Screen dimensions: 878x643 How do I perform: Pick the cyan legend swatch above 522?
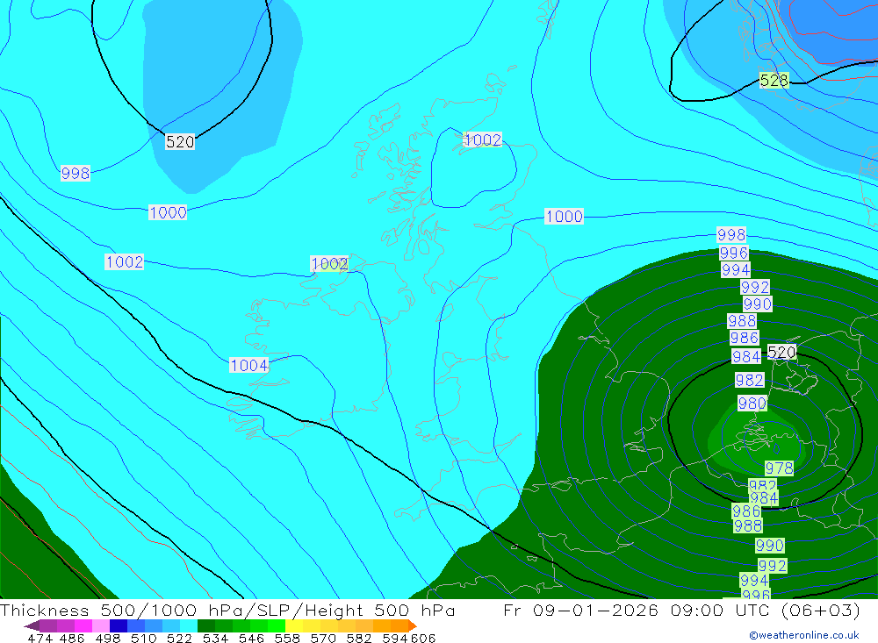pyautogui.click(x=189, y=625)
